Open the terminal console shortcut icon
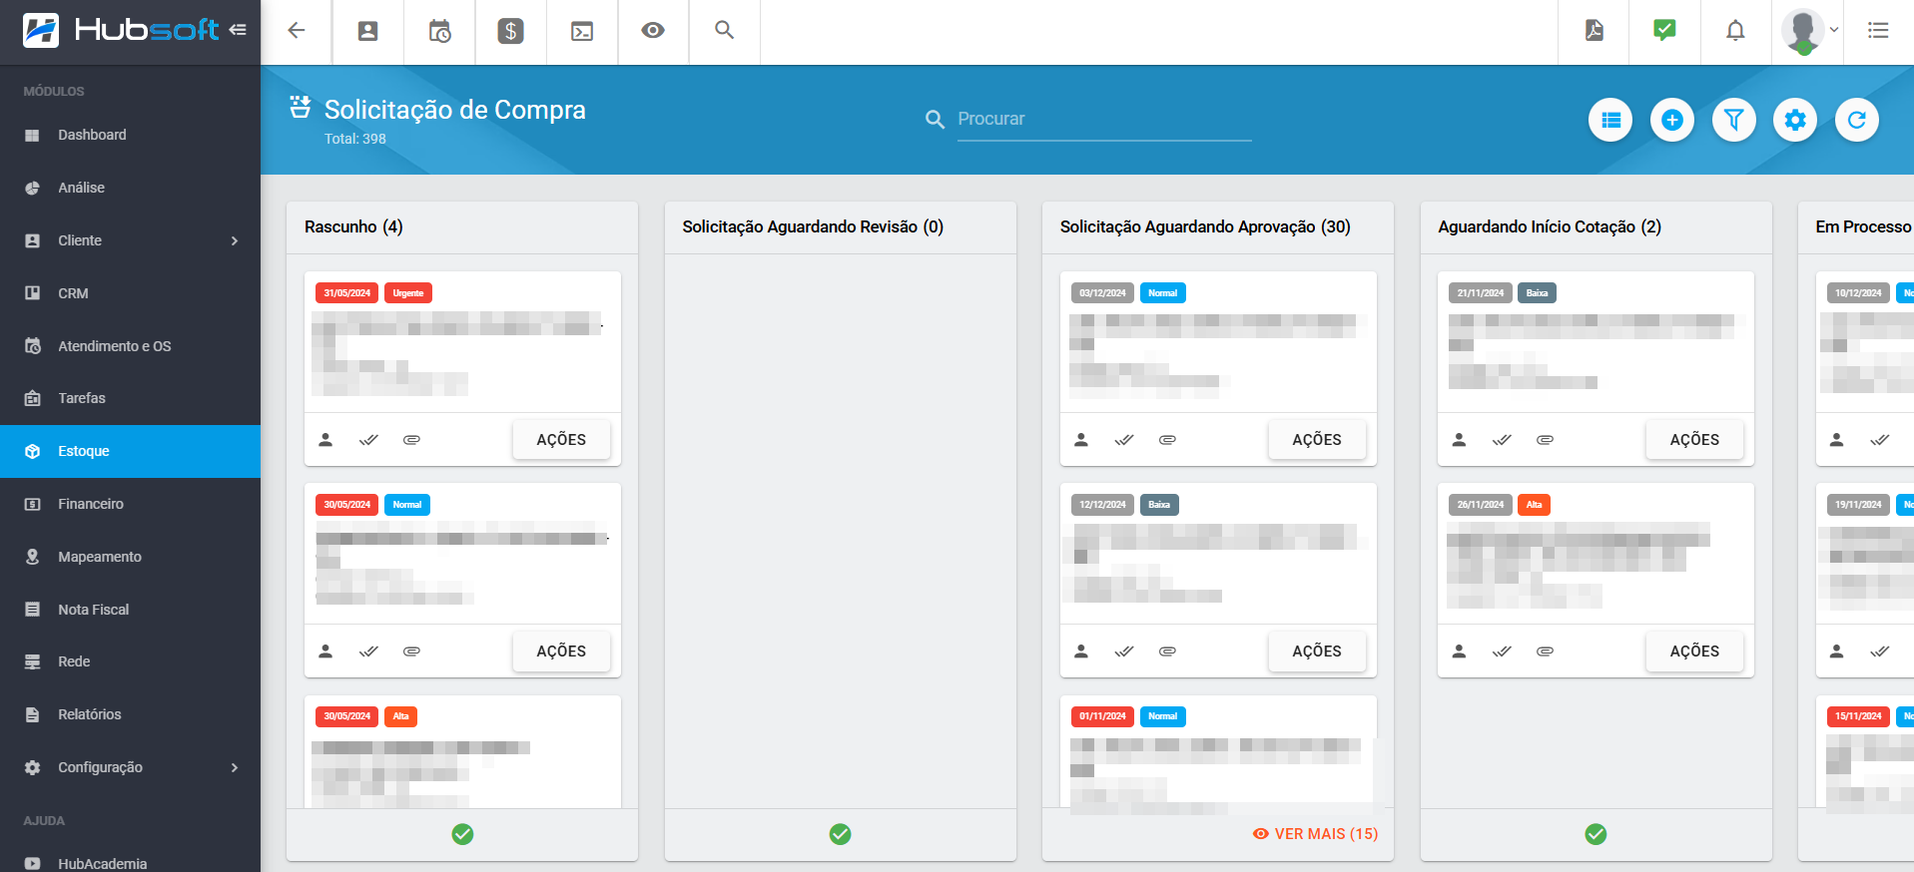The width and height of the screenshot is (1914, 872). tap(582, 31)
